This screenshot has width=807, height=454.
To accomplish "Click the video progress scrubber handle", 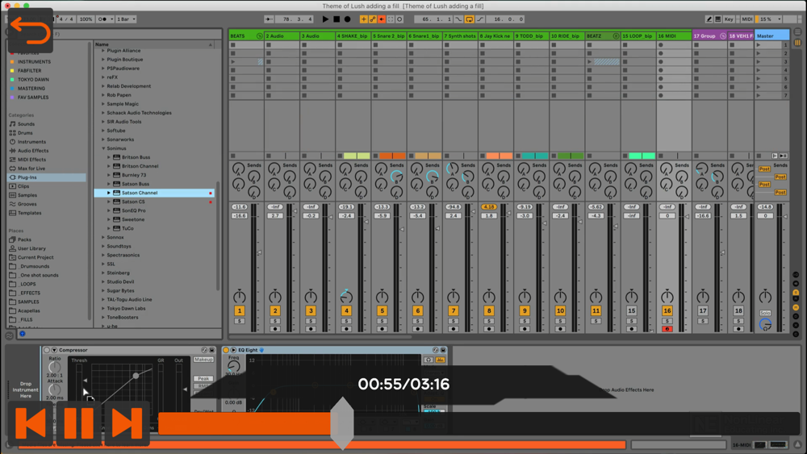I will (342, 423).
